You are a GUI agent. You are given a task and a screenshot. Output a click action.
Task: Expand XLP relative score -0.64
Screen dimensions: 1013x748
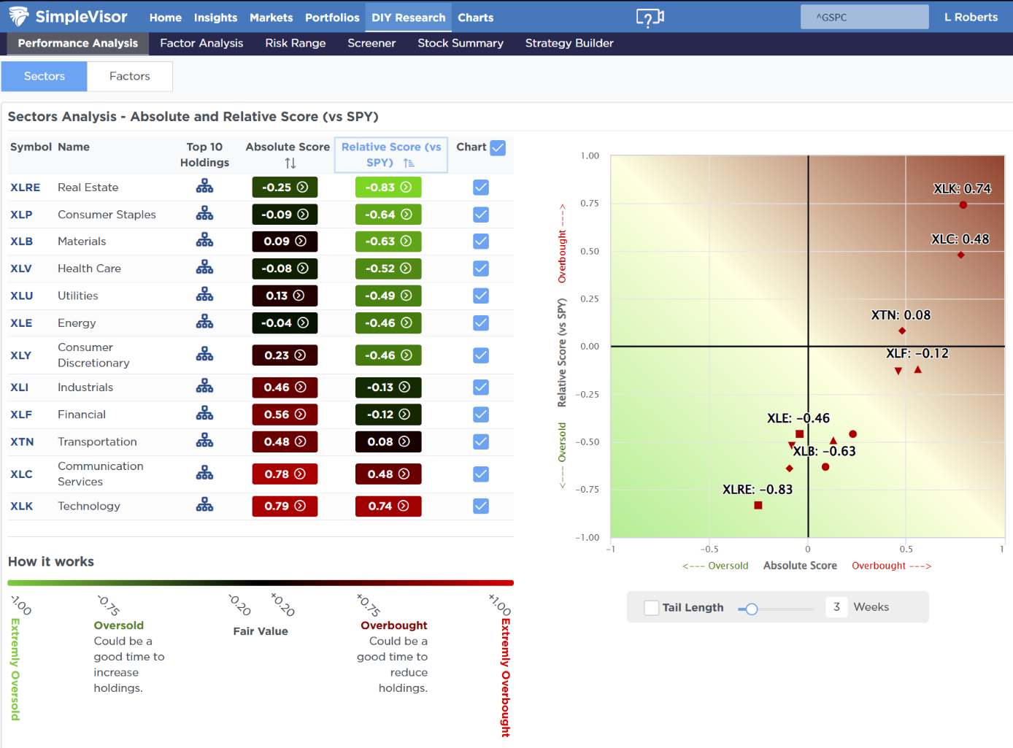388,215
